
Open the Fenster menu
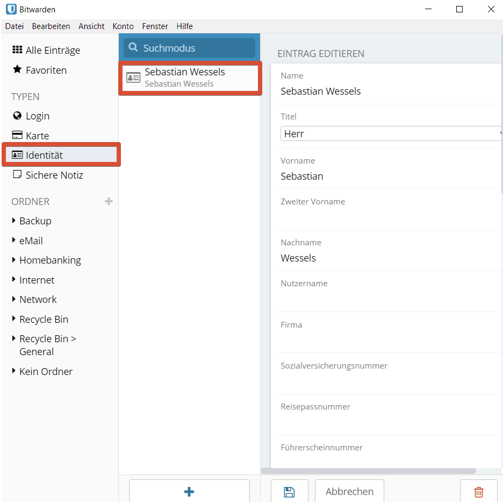point(155,26)
